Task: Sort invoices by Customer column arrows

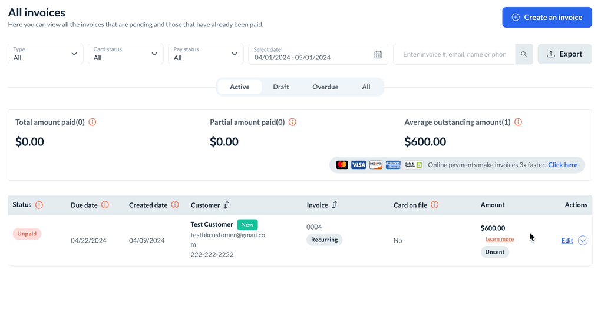Action: tap(226, 205)
